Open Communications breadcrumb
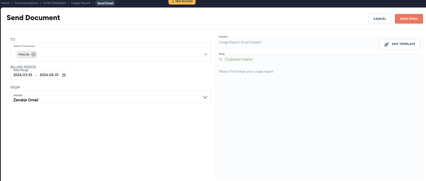 pos(26,3)
